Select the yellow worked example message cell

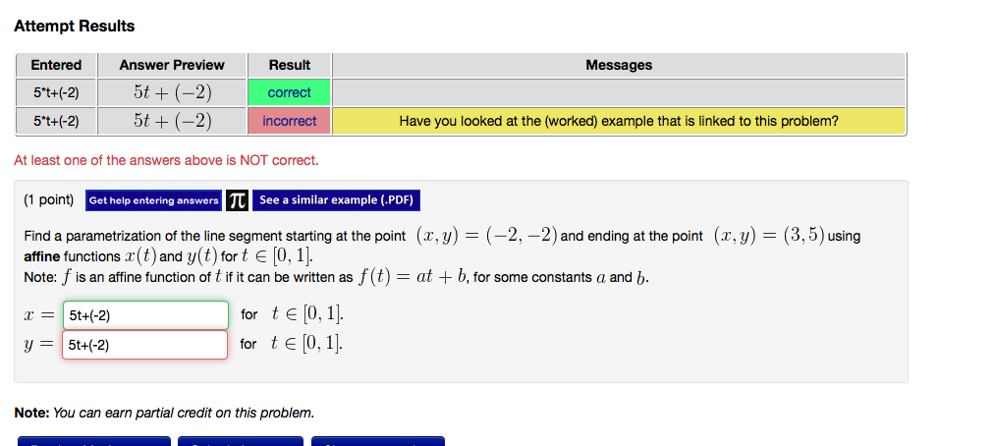coord(619,121)
